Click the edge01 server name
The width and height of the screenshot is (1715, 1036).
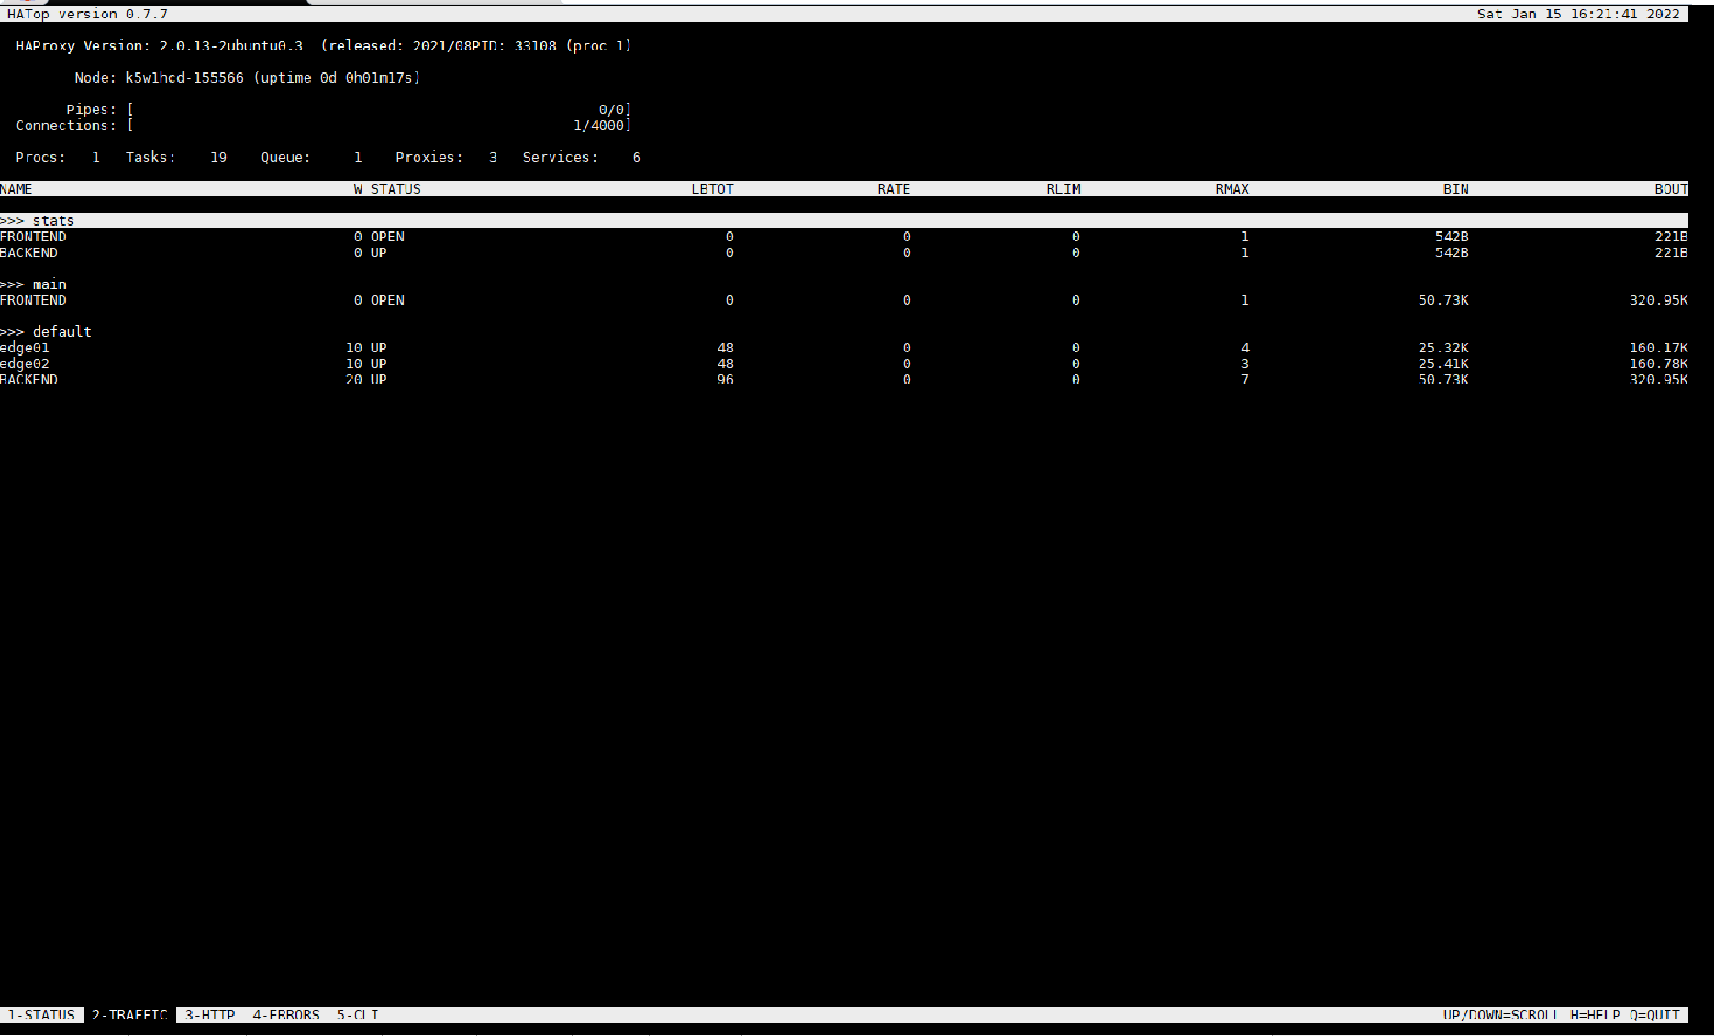pos(25,349)
